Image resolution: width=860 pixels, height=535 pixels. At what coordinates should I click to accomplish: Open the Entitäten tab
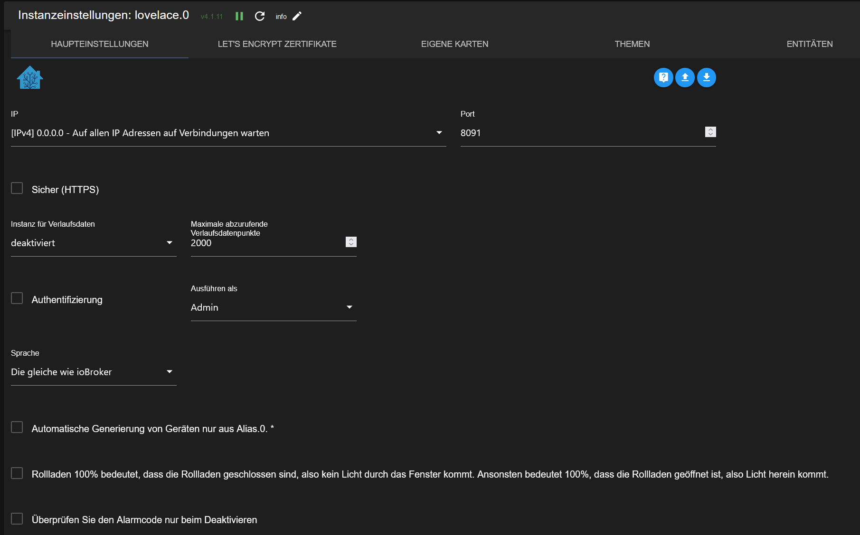click(810, 44)
